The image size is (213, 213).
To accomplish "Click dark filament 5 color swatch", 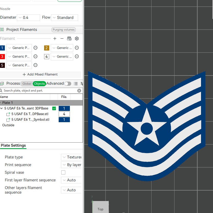I will click(2, 65).
